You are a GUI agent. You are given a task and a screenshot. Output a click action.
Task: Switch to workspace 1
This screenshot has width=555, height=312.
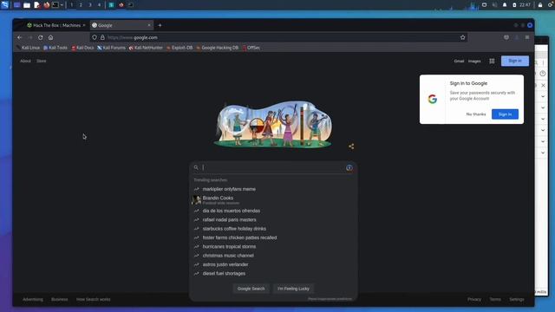pyautogui.click(x=71, y=5)
